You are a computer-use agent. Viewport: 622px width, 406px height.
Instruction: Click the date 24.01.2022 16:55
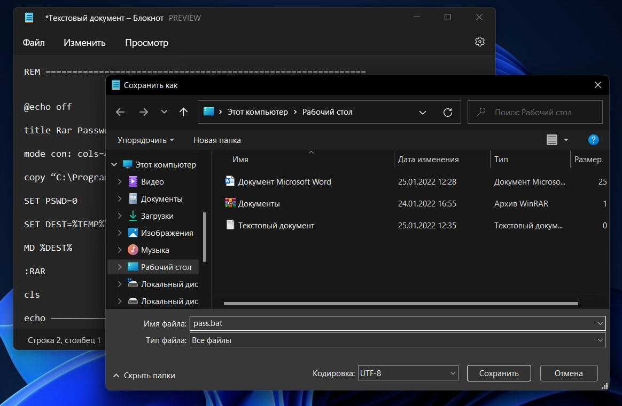coord(427,204)
